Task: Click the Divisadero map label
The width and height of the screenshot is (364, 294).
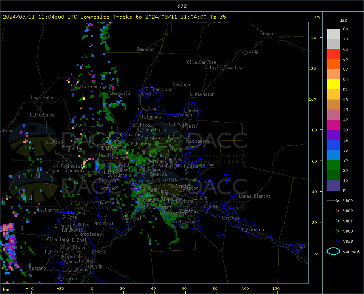Action: [x=197, y=141]
